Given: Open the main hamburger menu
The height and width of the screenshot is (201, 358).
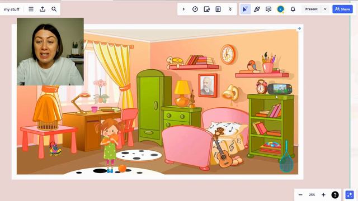Looking at the screenshot, I should (x=31, y=9).
